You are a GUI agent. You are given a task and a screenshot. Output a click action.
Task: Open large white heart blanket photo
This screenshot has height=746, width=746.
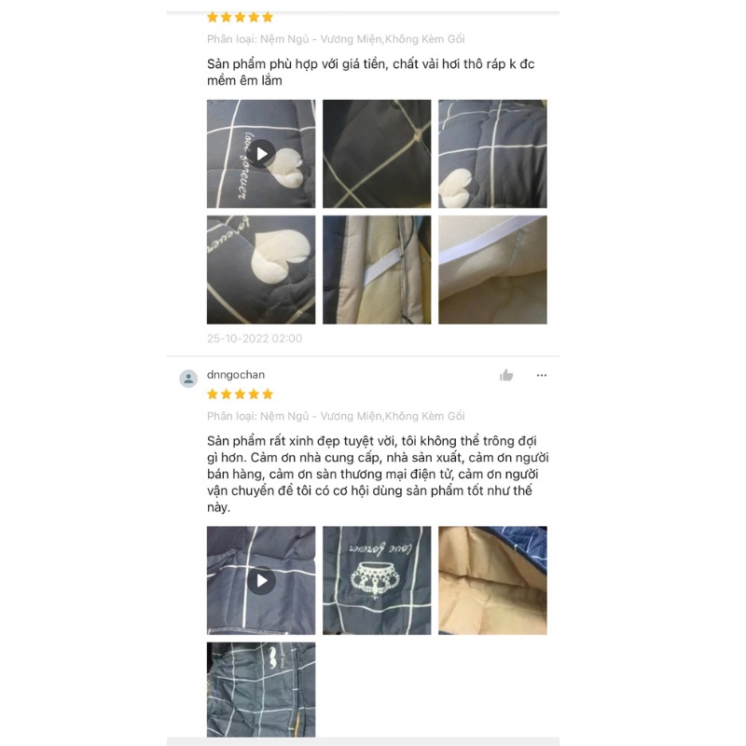(x=261, y=269)
